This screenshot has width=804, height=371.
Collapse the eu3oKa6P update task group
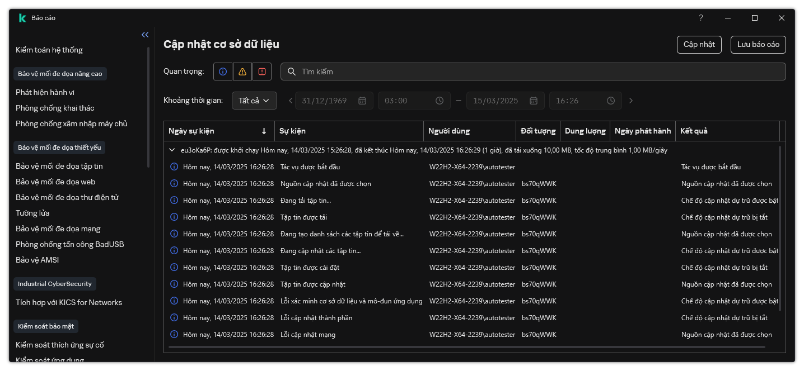(172, 150)
